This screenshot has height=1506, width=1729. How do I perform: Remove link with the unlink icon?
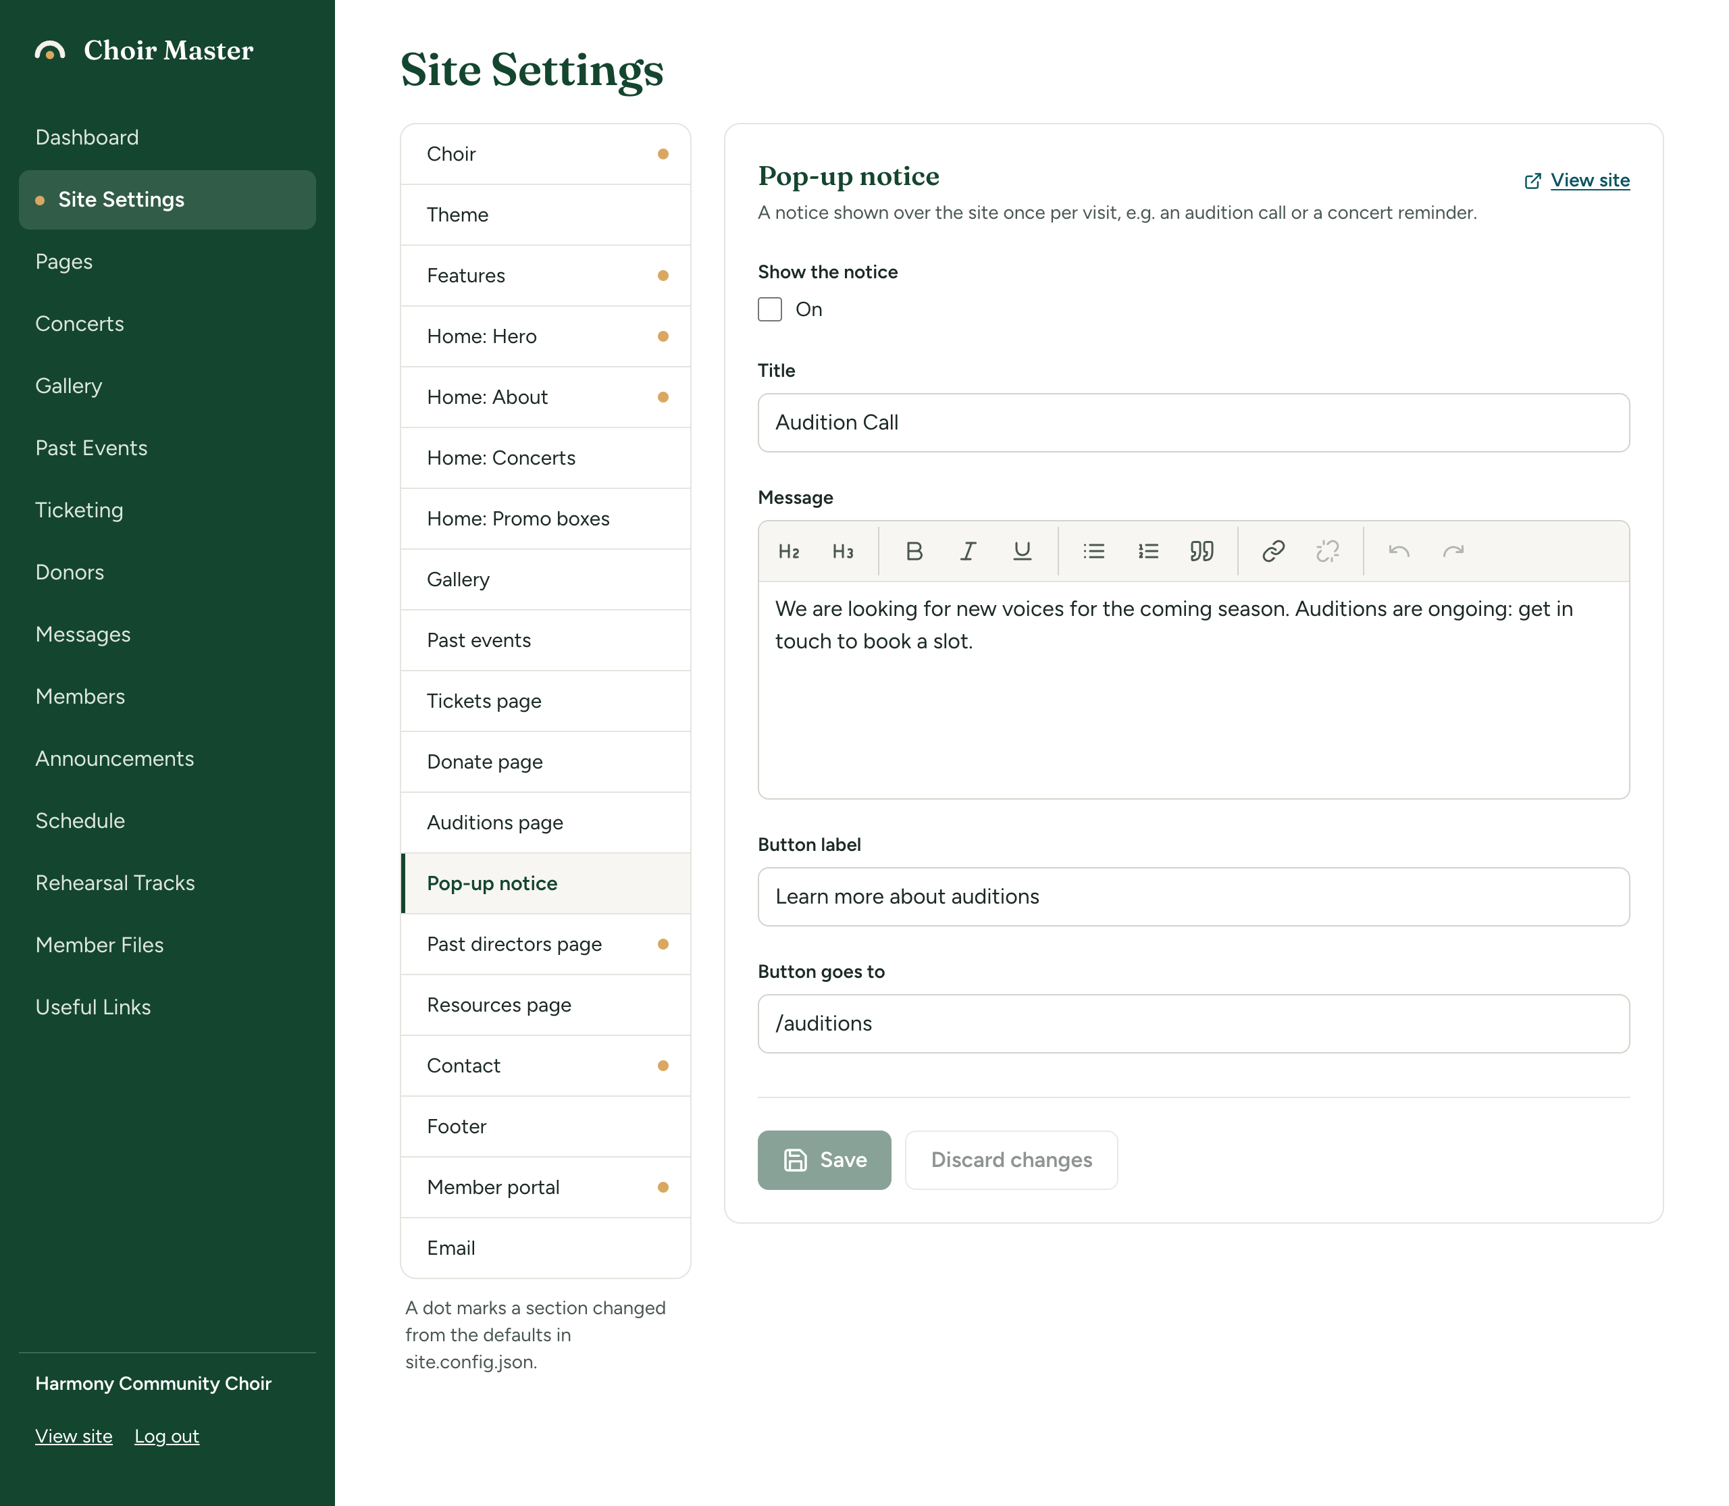(x=1326, y=551)
